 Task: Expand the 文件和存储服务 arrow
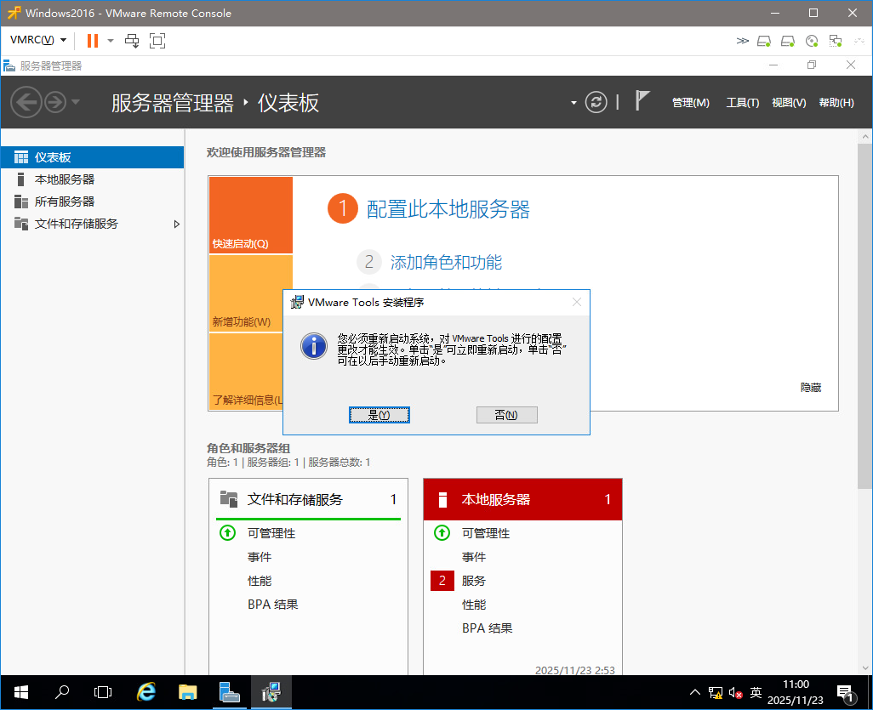(x=176, y=224)
